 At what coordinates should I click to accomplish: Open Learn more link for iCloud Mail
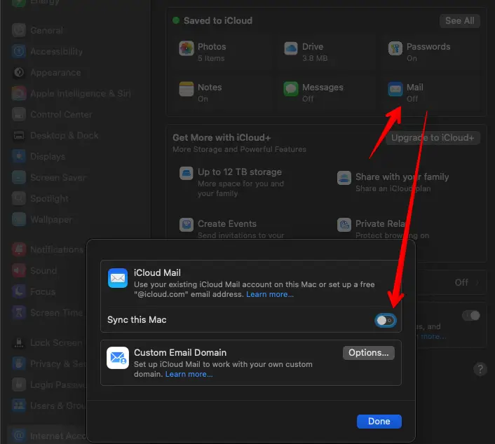(x=270, y=295)
